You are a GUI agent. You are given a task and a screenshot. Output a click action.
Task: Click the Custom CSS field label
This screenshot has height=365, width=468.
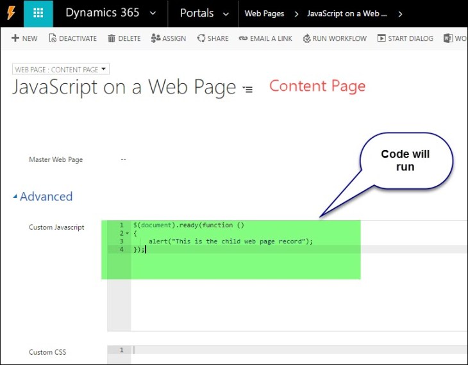coord(47,352)
